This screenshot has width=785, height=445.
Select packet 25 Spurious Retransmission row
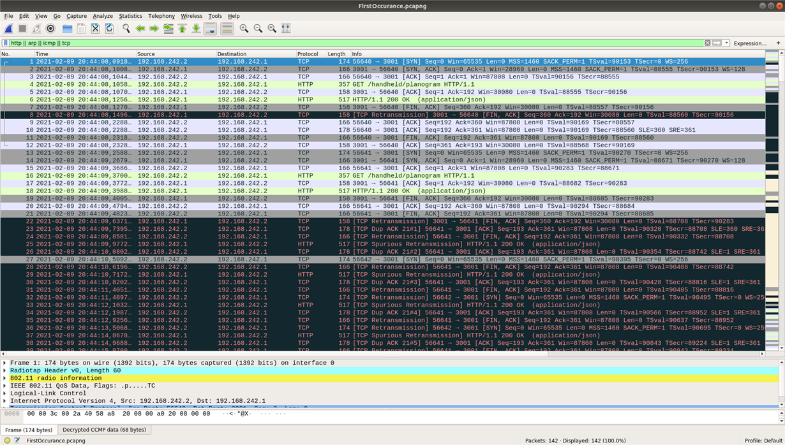pos(382,244)
